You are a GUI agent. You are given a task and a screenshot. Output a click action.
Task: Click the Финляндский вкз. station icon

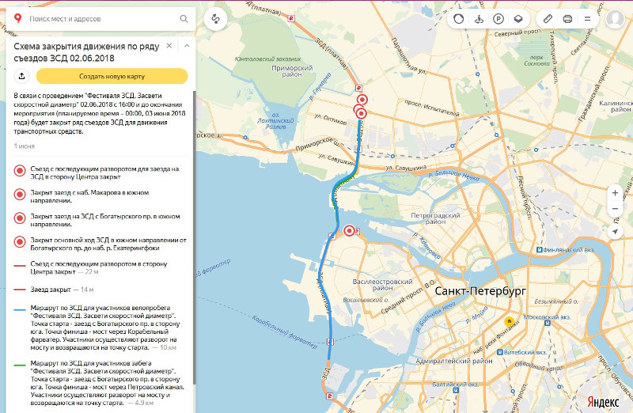[x=539, y=250]
